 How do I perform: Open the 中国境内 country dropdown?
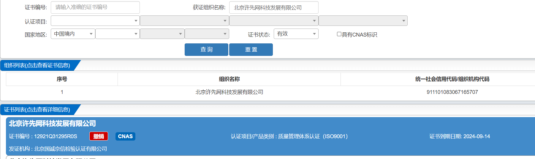tap(73, 34)
